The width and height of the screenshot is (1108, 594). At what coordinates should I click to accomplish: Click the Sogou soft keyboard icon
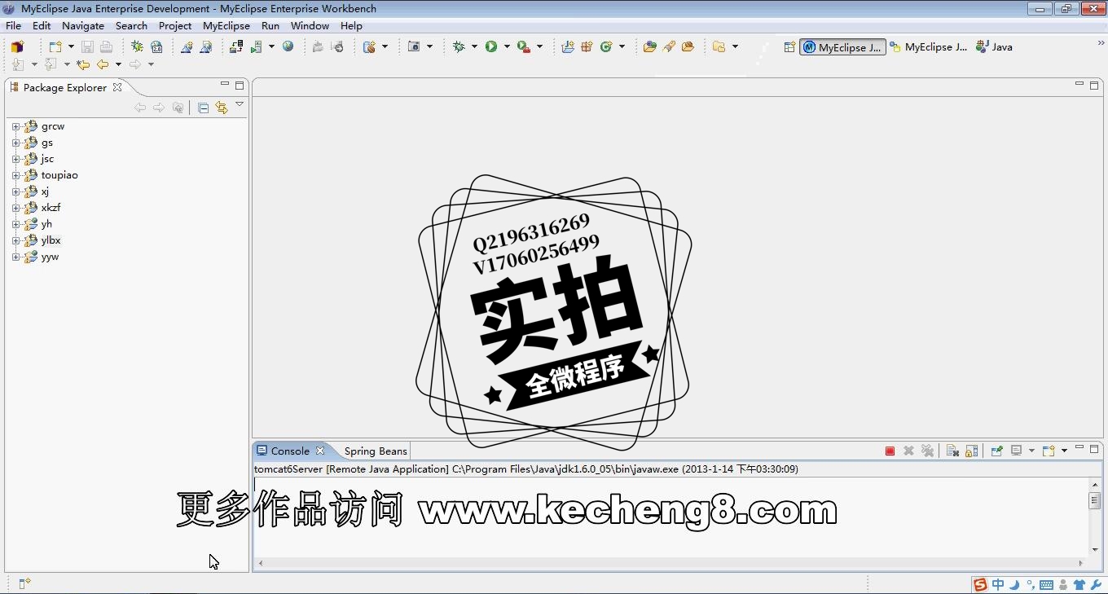click(x=1047, y=584)
